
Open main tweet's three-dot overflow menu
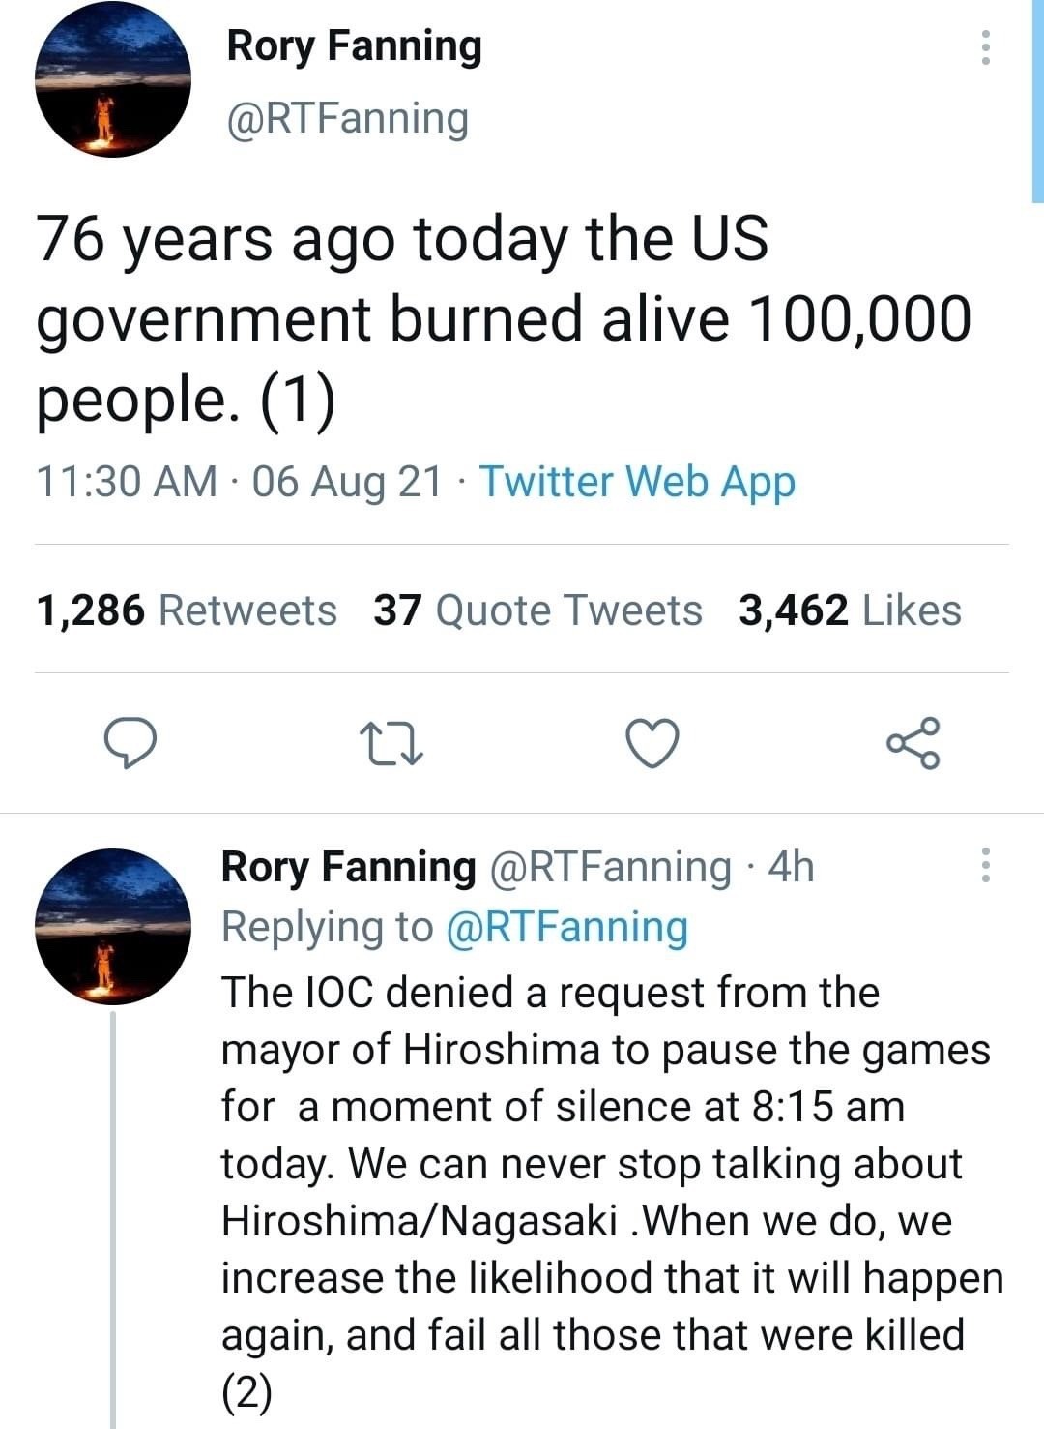coord(985,46)
